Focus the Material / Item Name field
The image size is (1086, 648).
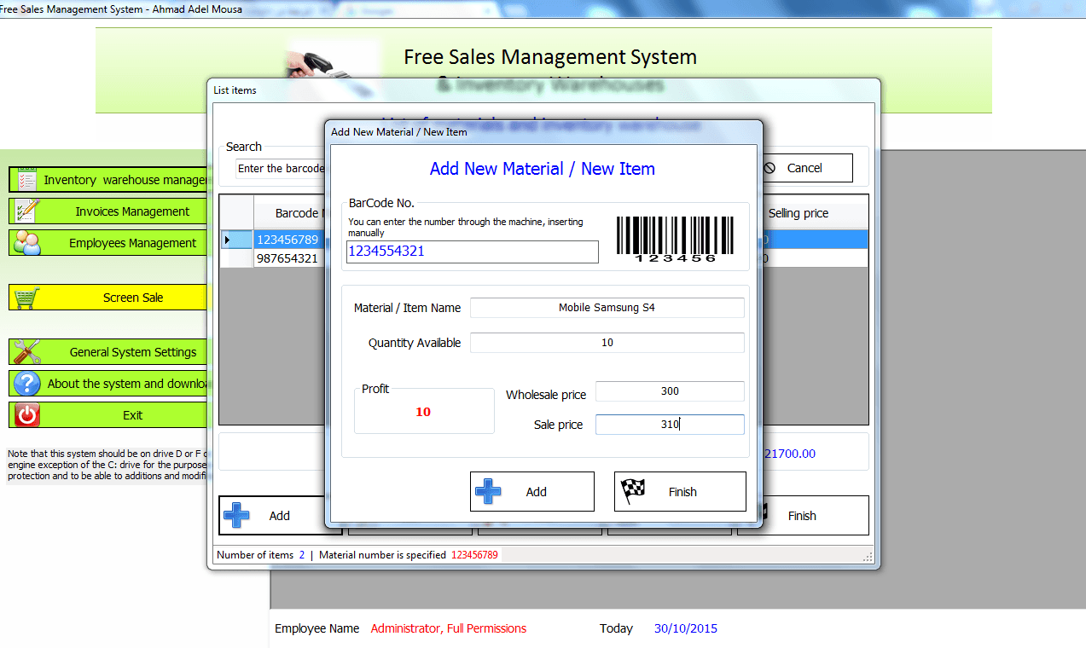click(x=607, y=307)
